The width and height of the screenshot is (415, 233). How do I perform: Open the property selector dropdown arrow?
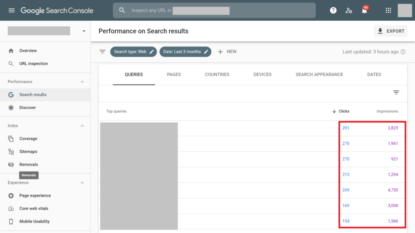coord(84,31)
